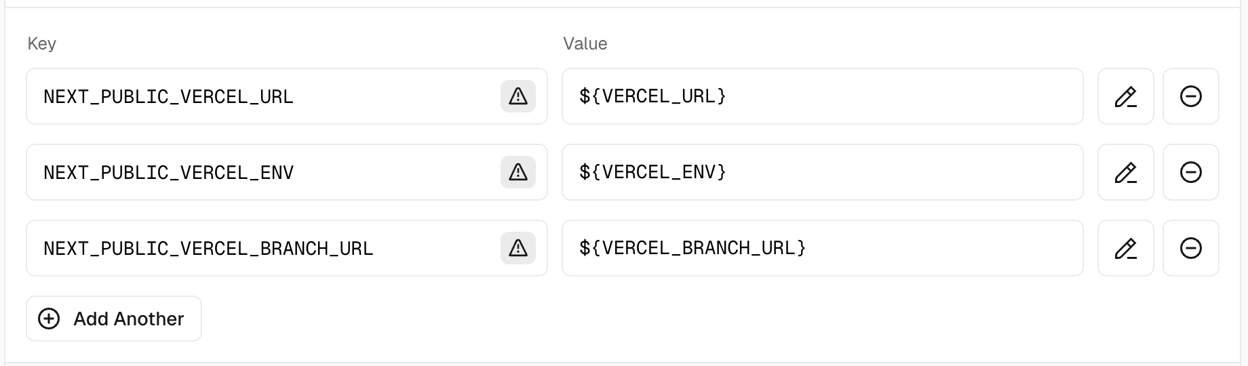Click warning icon for NEXT_PUBLIC_VERCEL_BRANCH_URL key

[518, 248]
